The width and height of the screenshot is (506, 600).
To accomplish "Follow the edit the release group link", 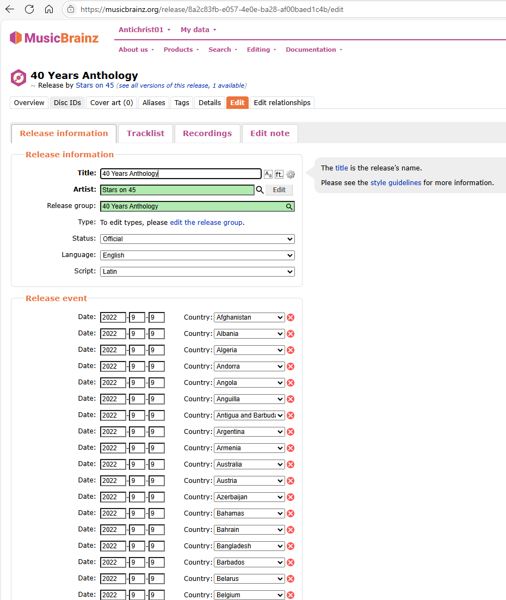I will [x=206, y=222].
